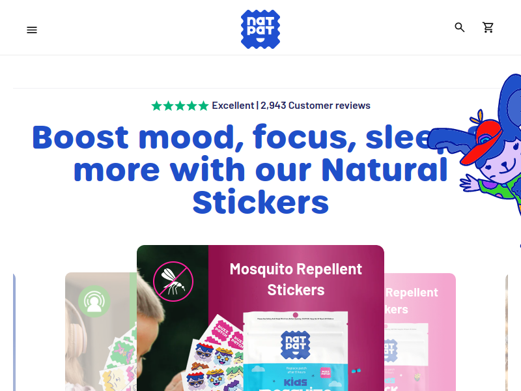Select the Mosquito Repellent Stickers card title
Image resolution: width=521 pixels, height=391 pixels.
(x=296, y=280)
